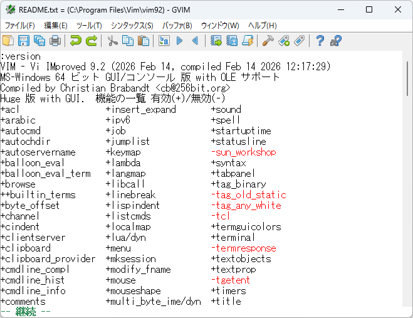The image size is (413, 318).
Task: Click the +termguicolors feature
Action: coord(246,227)
